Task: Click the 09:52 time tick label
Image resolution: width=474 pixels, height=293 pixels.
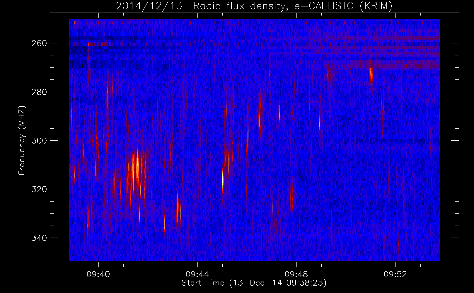Action: pyautogui.click(x=395, y=274)
